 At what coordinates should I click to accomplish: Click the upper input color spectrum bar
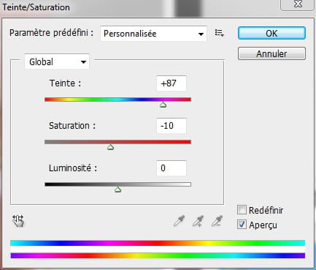coord(158,243)
